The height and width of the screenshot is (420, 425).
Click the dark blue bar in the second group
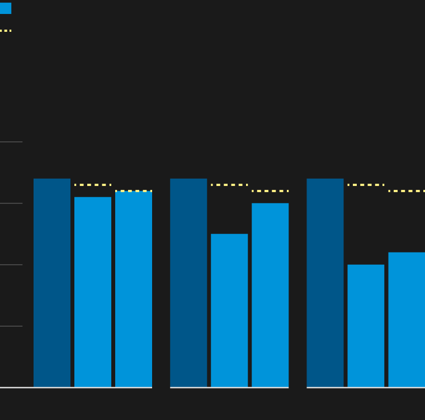pyautogui.click(x=188, y=283)
